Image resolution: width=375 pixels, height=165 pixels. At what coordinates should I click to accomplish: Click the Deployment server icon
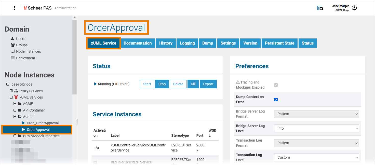13,58
